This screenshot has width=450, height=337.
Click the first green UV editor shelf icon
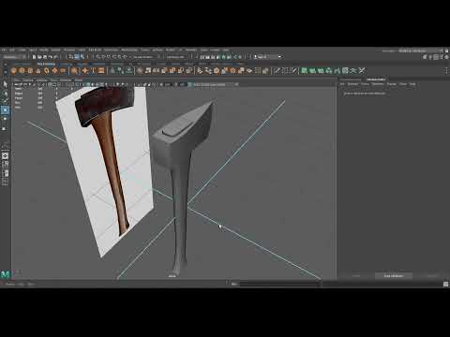pyautogui.click(x=304, y=71)
